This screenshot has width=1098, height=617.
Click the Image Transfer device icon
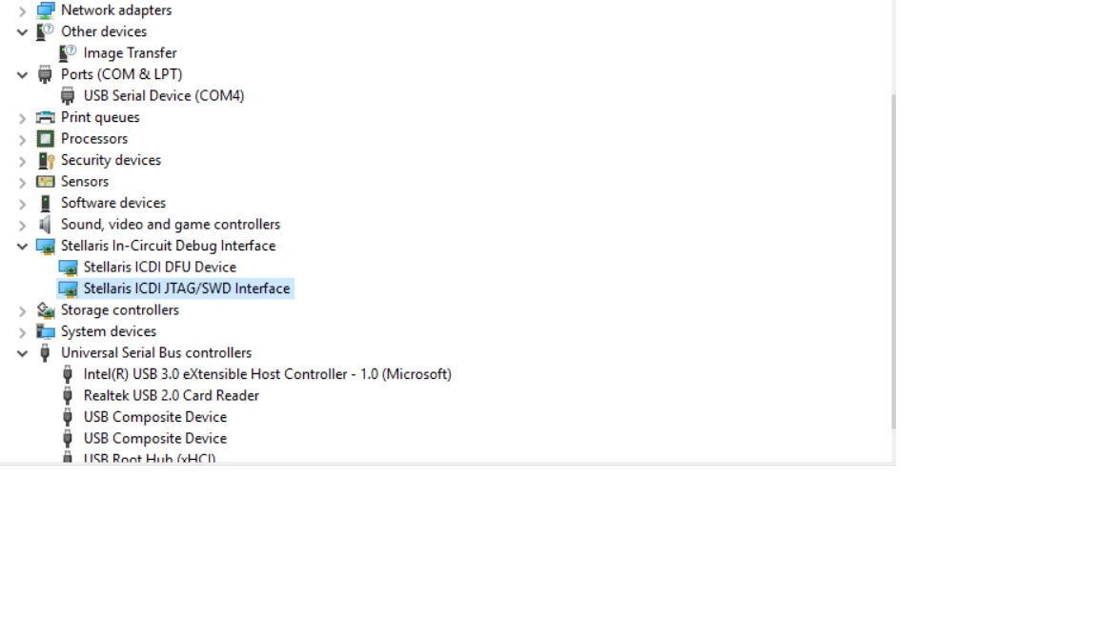click(x=68, y=53)
